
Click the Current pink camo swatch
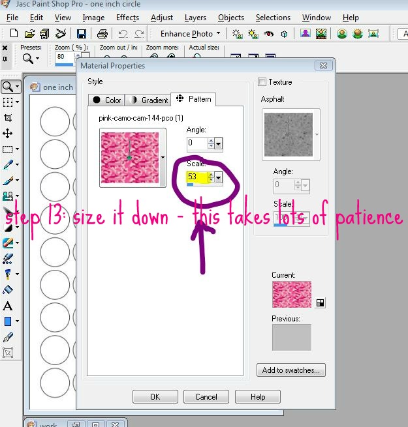tap(292, 295)
